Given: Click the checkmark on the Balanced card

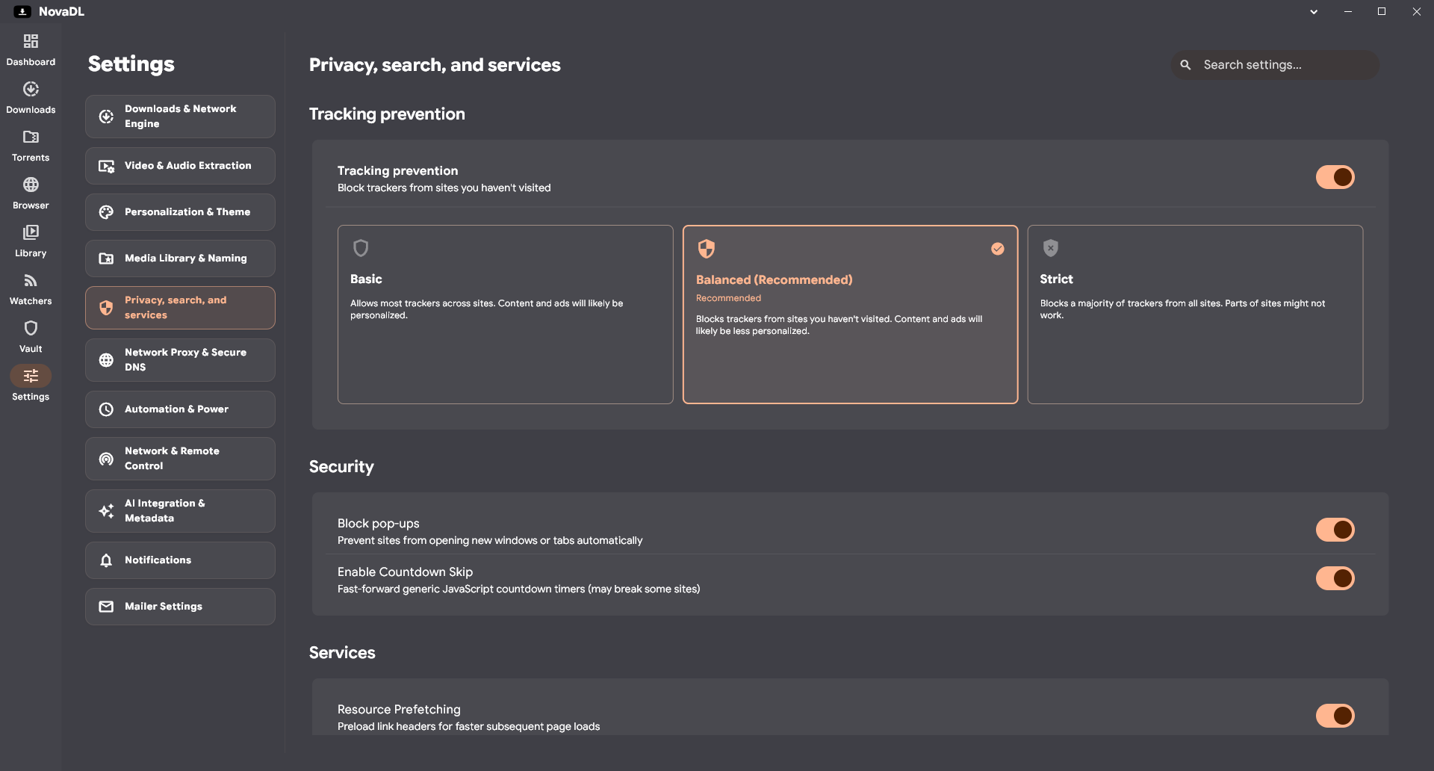Looking at the screenshot, I should [998, 249].
